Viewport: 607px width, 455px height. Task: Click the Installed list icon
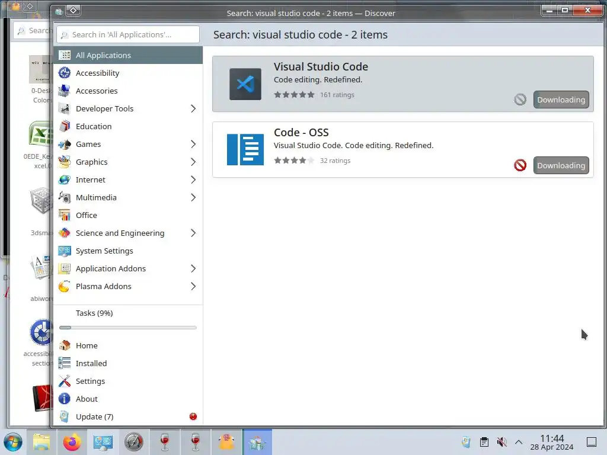[64, 363]
